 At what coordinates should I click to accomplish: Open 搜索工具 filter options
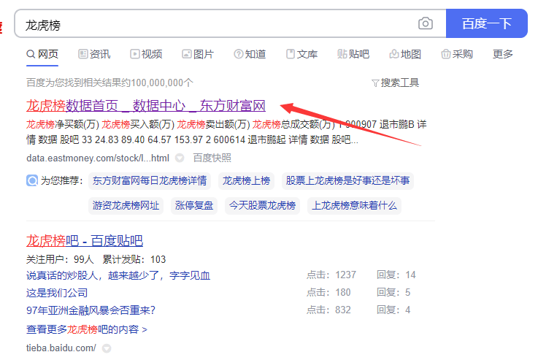pyautogui.click(x=395, y=83)
